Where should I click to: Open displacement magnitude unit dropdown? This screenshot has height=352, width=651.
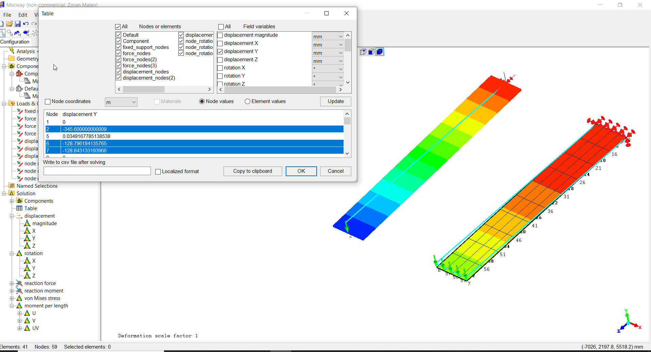328,36
